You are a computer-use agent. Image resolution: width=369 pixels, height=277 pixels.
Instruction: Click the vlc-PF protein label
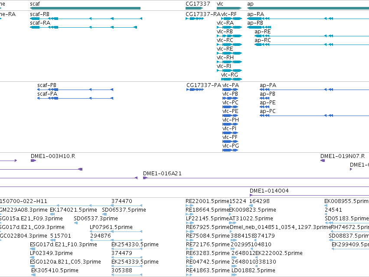pyautogui.click(x=230, y=137)
